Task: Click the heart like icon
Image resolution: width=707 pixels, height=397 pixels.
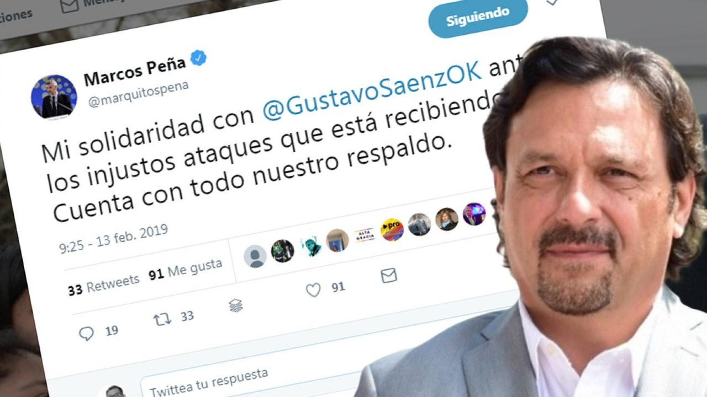Action: 313,290
